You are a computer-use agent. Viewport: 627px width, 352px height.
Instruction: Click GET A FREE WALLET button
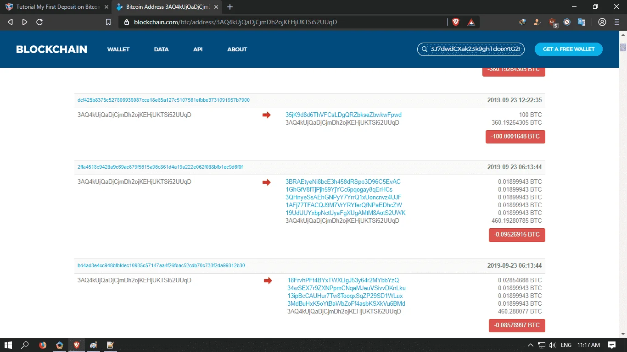[569, 49]
